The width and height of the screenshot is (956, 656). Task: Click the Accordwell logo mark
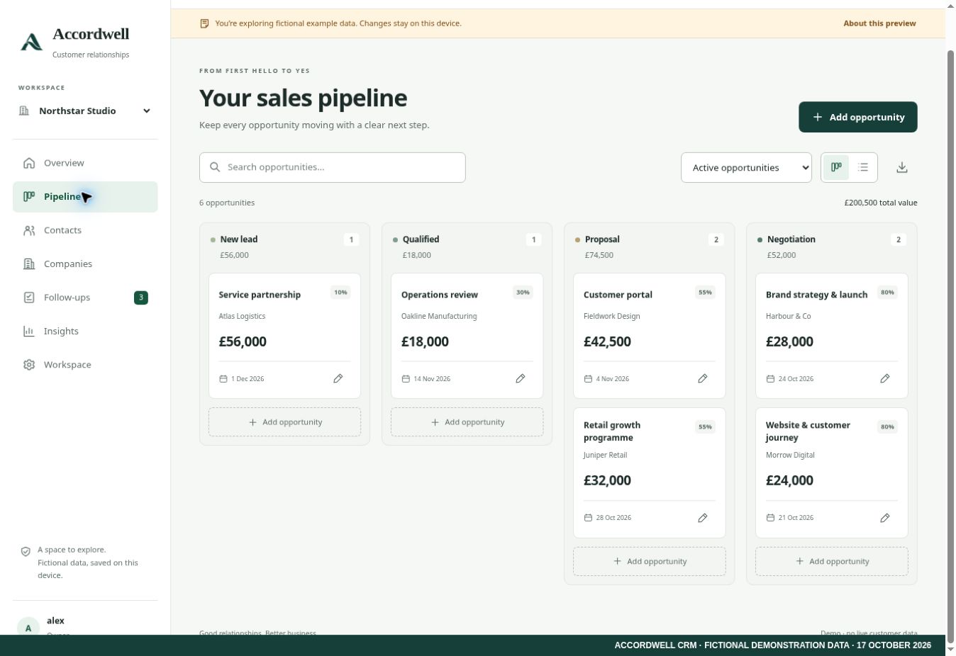[31, 42]
